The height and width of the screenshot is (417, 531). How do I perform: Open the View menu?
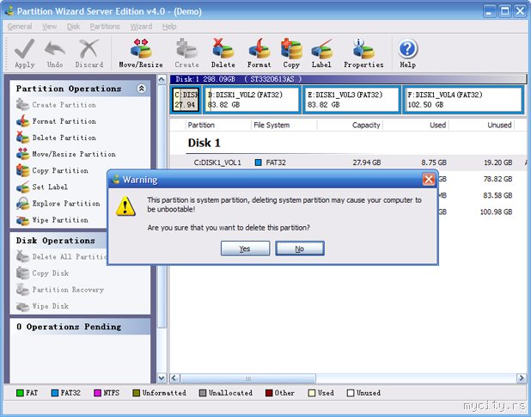(50, 27)
